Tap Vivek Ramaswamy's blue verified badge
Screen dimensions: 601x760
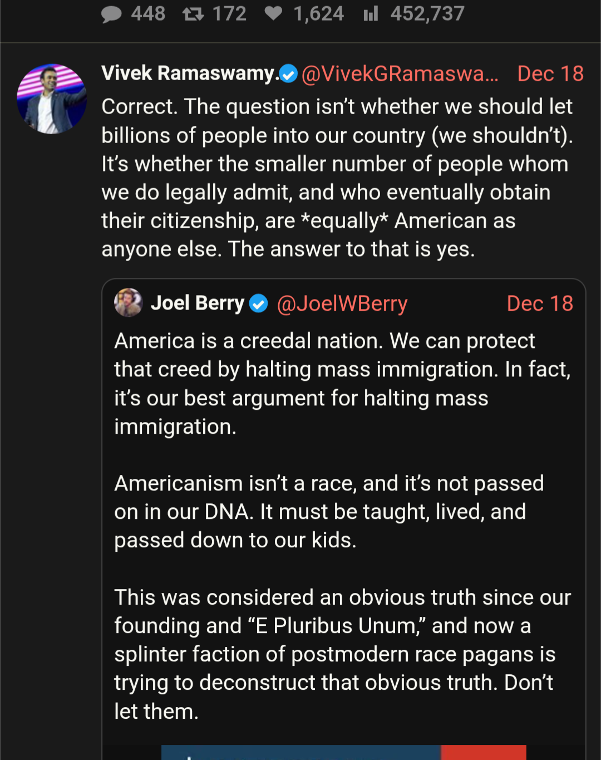[288, 73]
